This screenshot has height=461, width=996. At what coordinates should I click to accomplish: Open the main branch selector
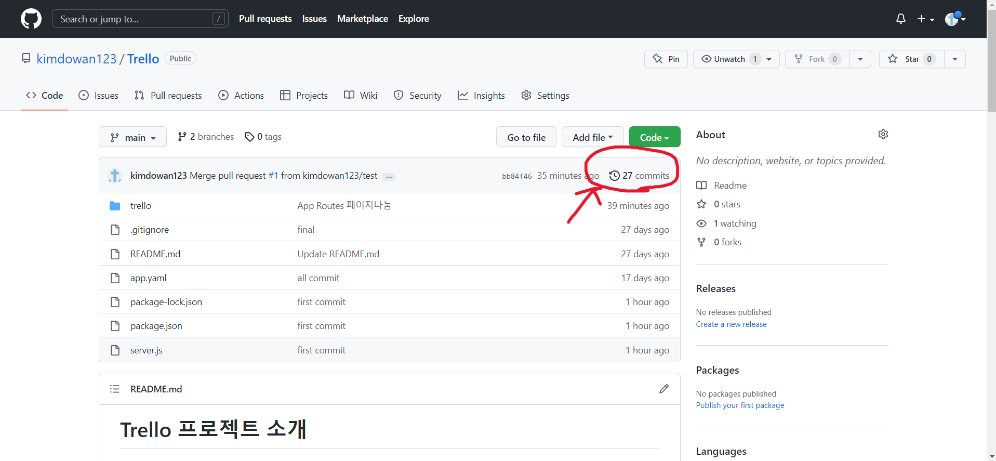pyautogui.click(x=132, y=137)
